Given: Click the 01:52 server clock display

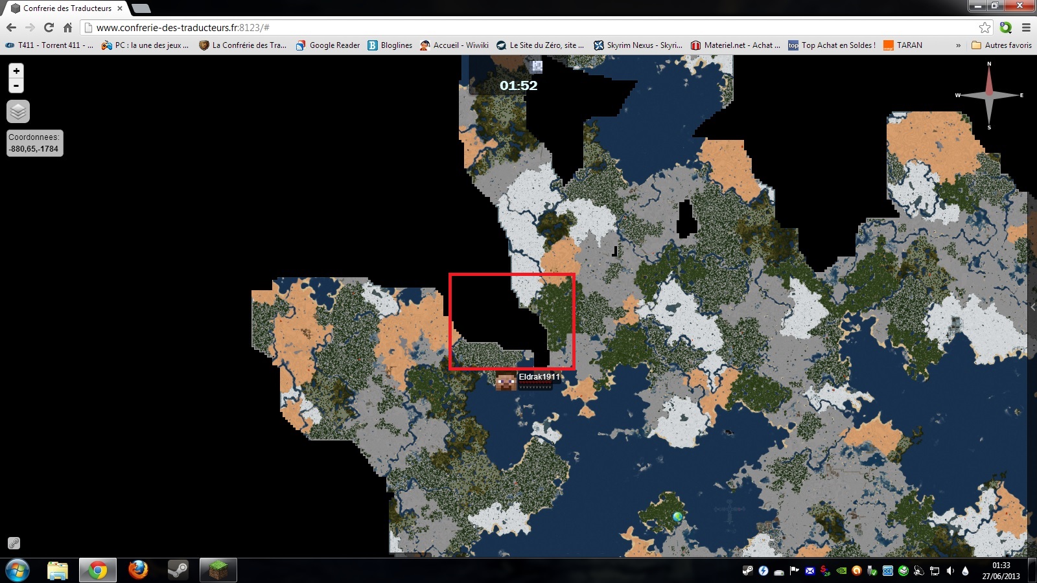Looking at the screenshot, I should tap(518, 86).
